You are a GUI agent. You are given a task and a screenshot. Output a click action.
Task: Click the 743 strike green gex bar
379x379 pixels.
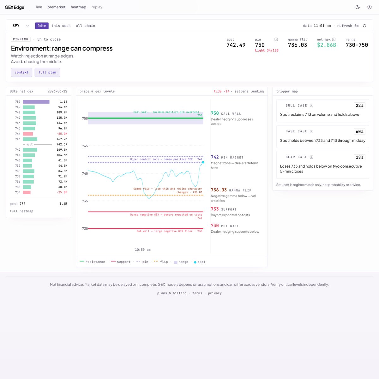click(30, 139)
